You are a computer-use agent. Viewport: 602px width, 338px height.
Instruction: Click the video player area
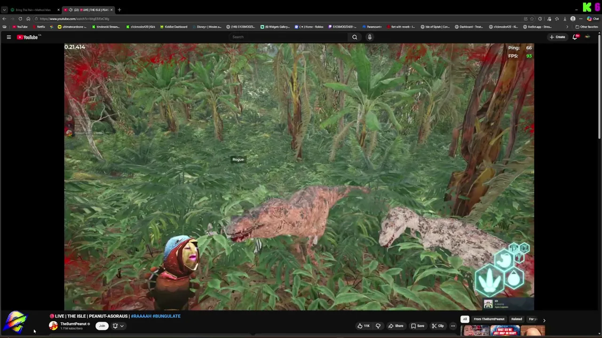(x=299, y=177)
